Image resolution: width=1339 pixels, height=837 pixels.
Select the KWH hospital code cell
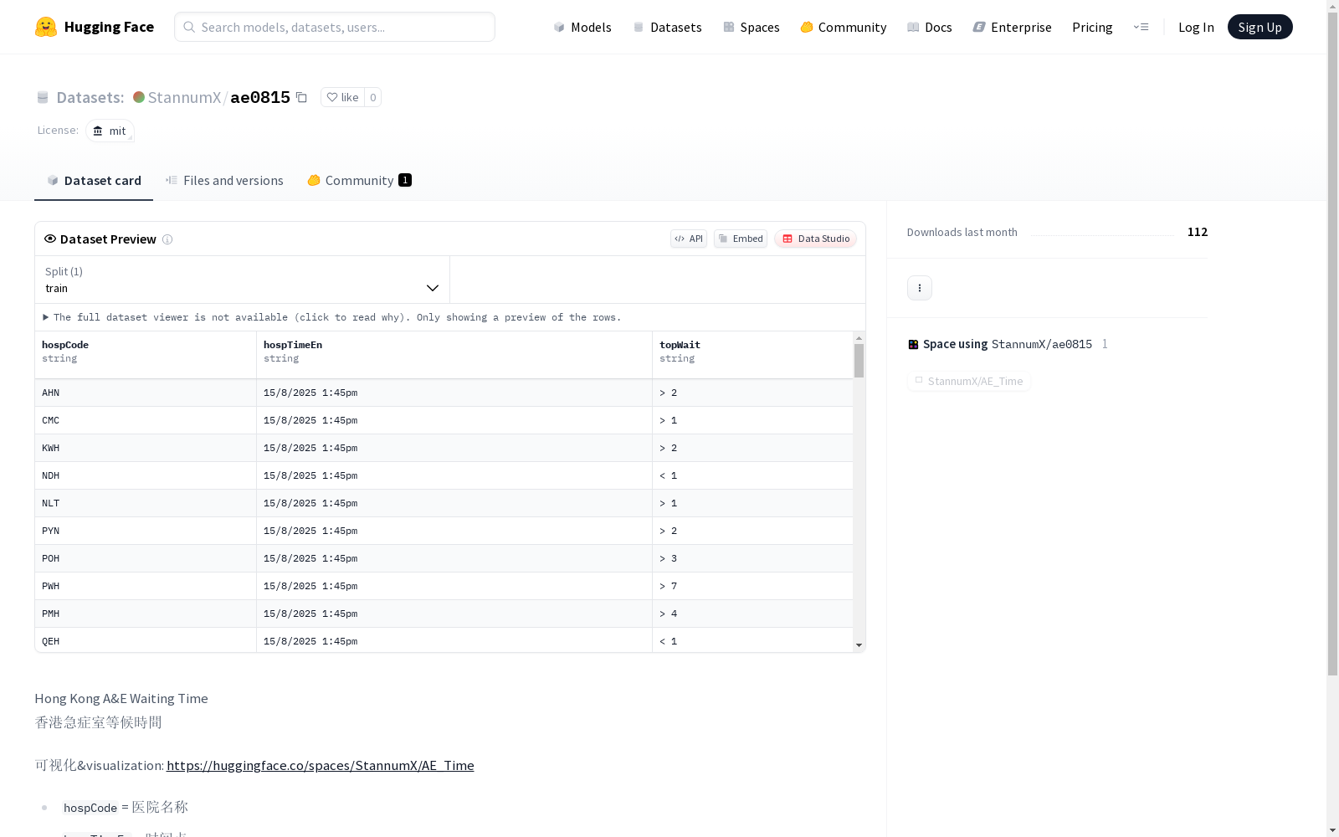[x=146, y=448]
